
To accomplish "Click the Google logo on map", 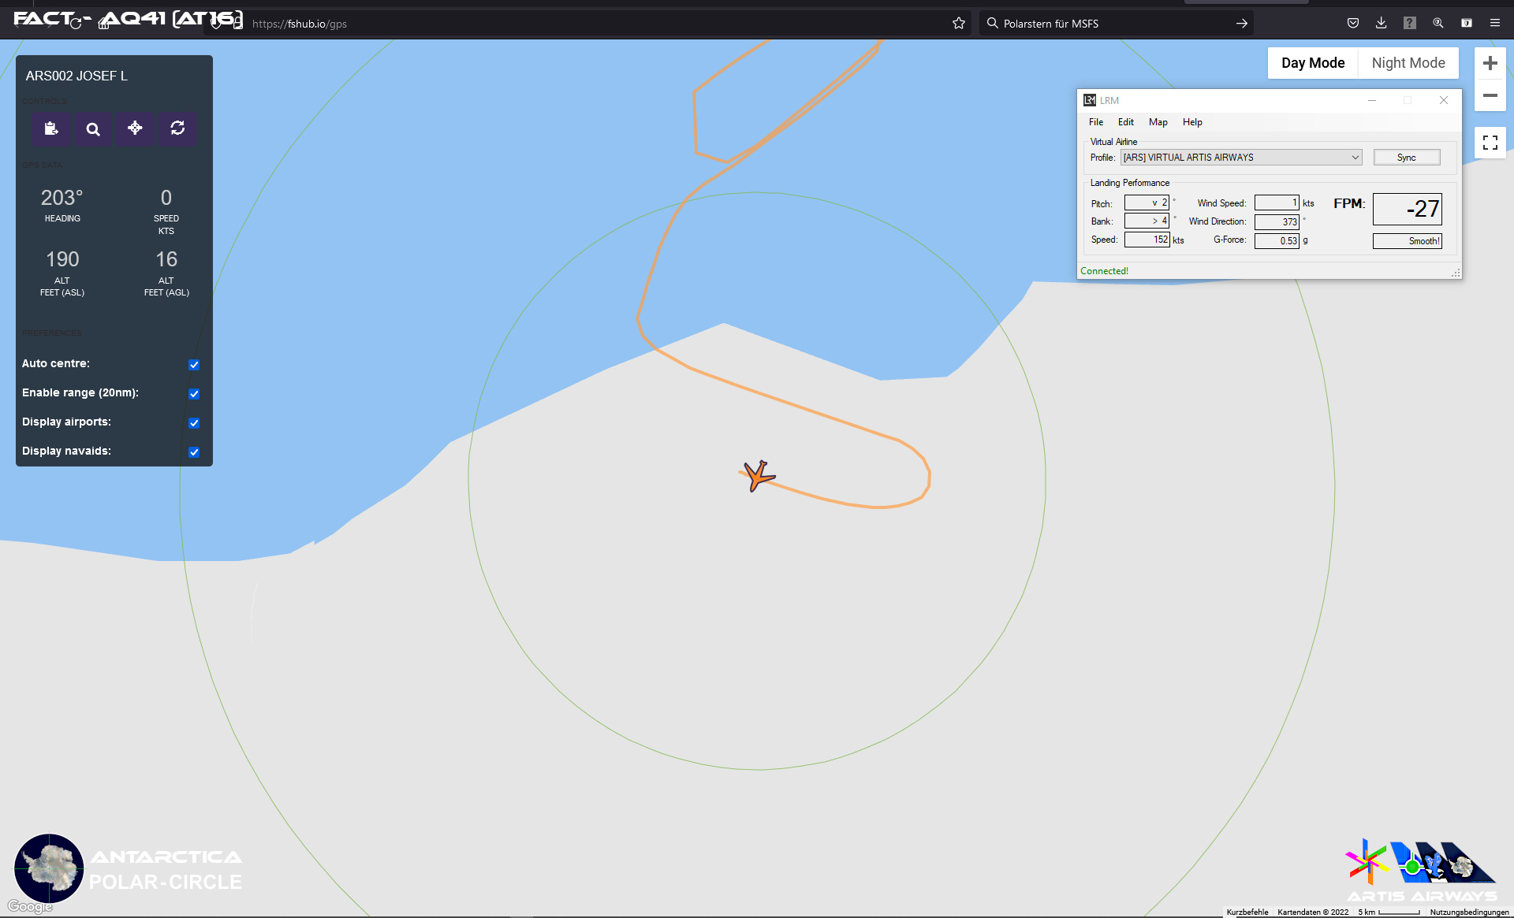I will coord(30,906).
